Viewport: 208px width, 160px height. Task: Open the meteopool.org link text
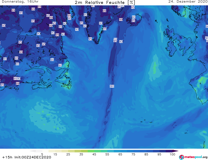(196, 157)
